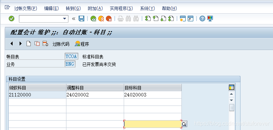
Task: Click the 过账代码 button
Action: 61,44
